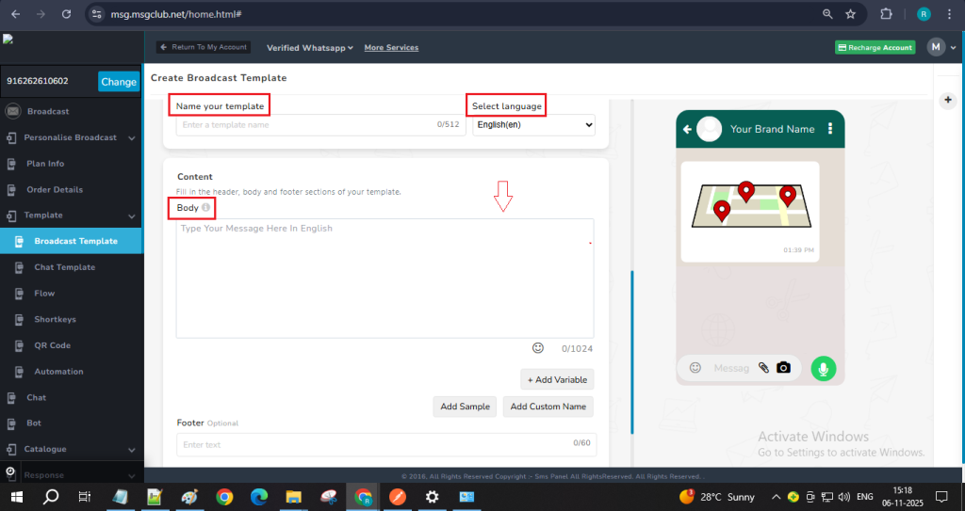Expand the Verified Whatsapp dropdown
Viewport: 965px width, 511px height.
pyautogui.click(x=309, y=47)
